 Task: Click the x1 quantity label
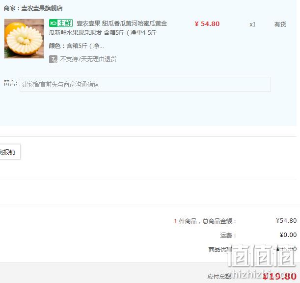click(x=252, y=24)
